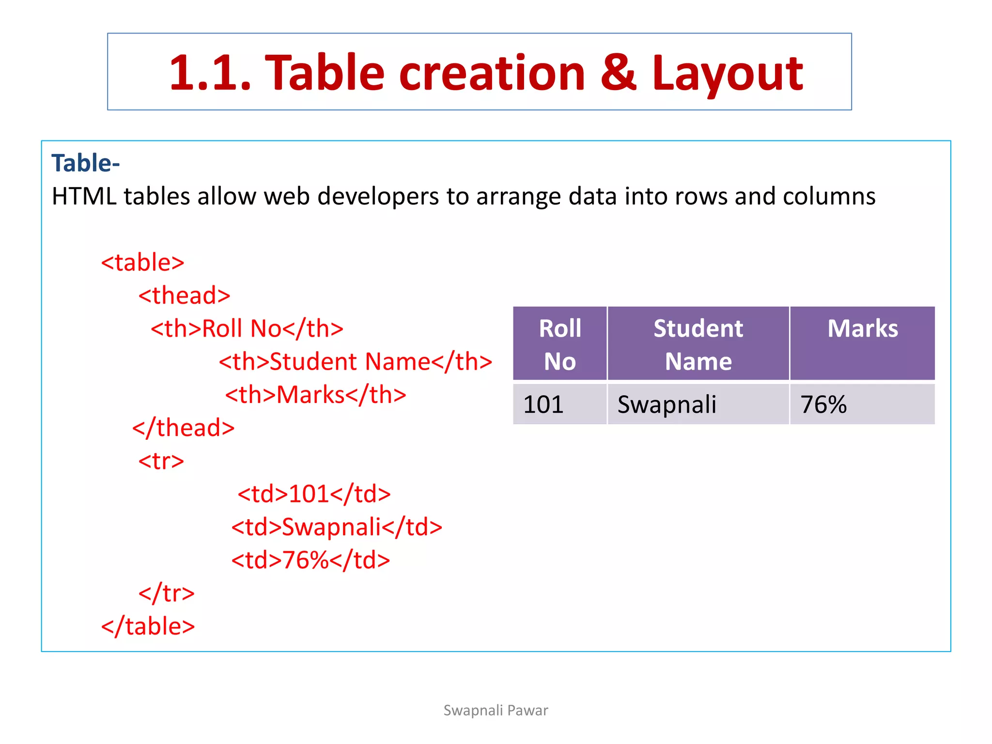Click the sentence 'HTML tables allow web developers...'

tap(464, 196)
